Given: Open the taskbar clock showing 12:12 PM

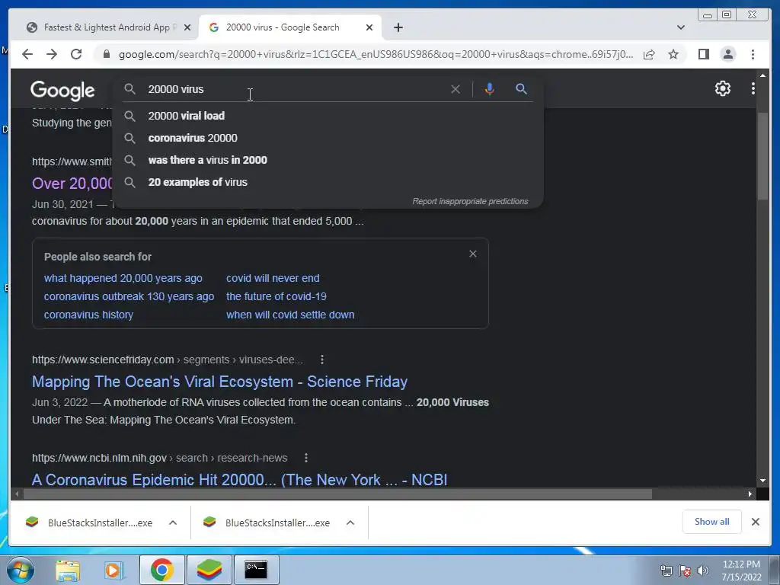Looking at the screenshot, I should [741, 571].
